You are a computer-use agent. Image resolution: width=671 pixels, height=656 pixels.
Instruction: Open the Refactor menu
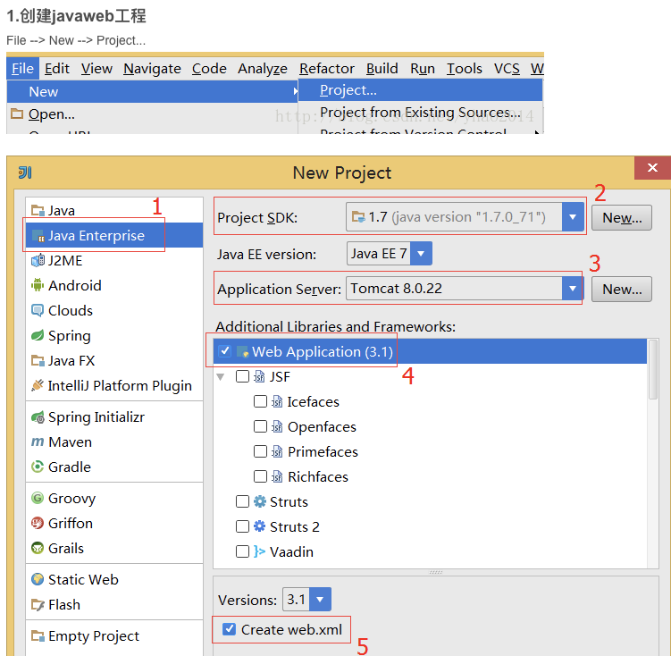coord(327,69)
